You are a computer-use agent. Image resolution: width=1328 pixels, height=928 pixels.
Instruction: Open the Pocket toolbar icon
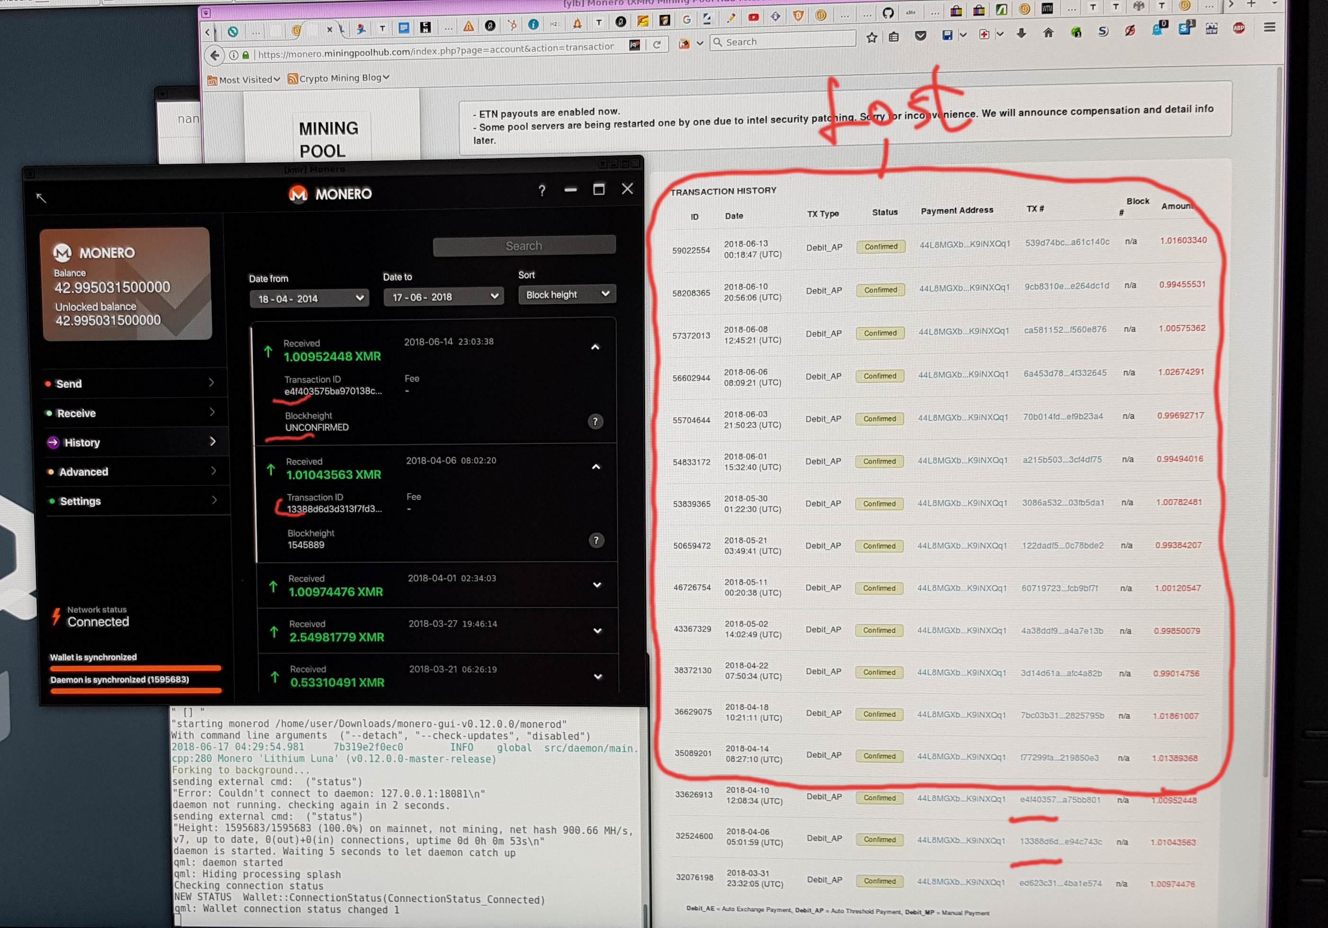920,36
